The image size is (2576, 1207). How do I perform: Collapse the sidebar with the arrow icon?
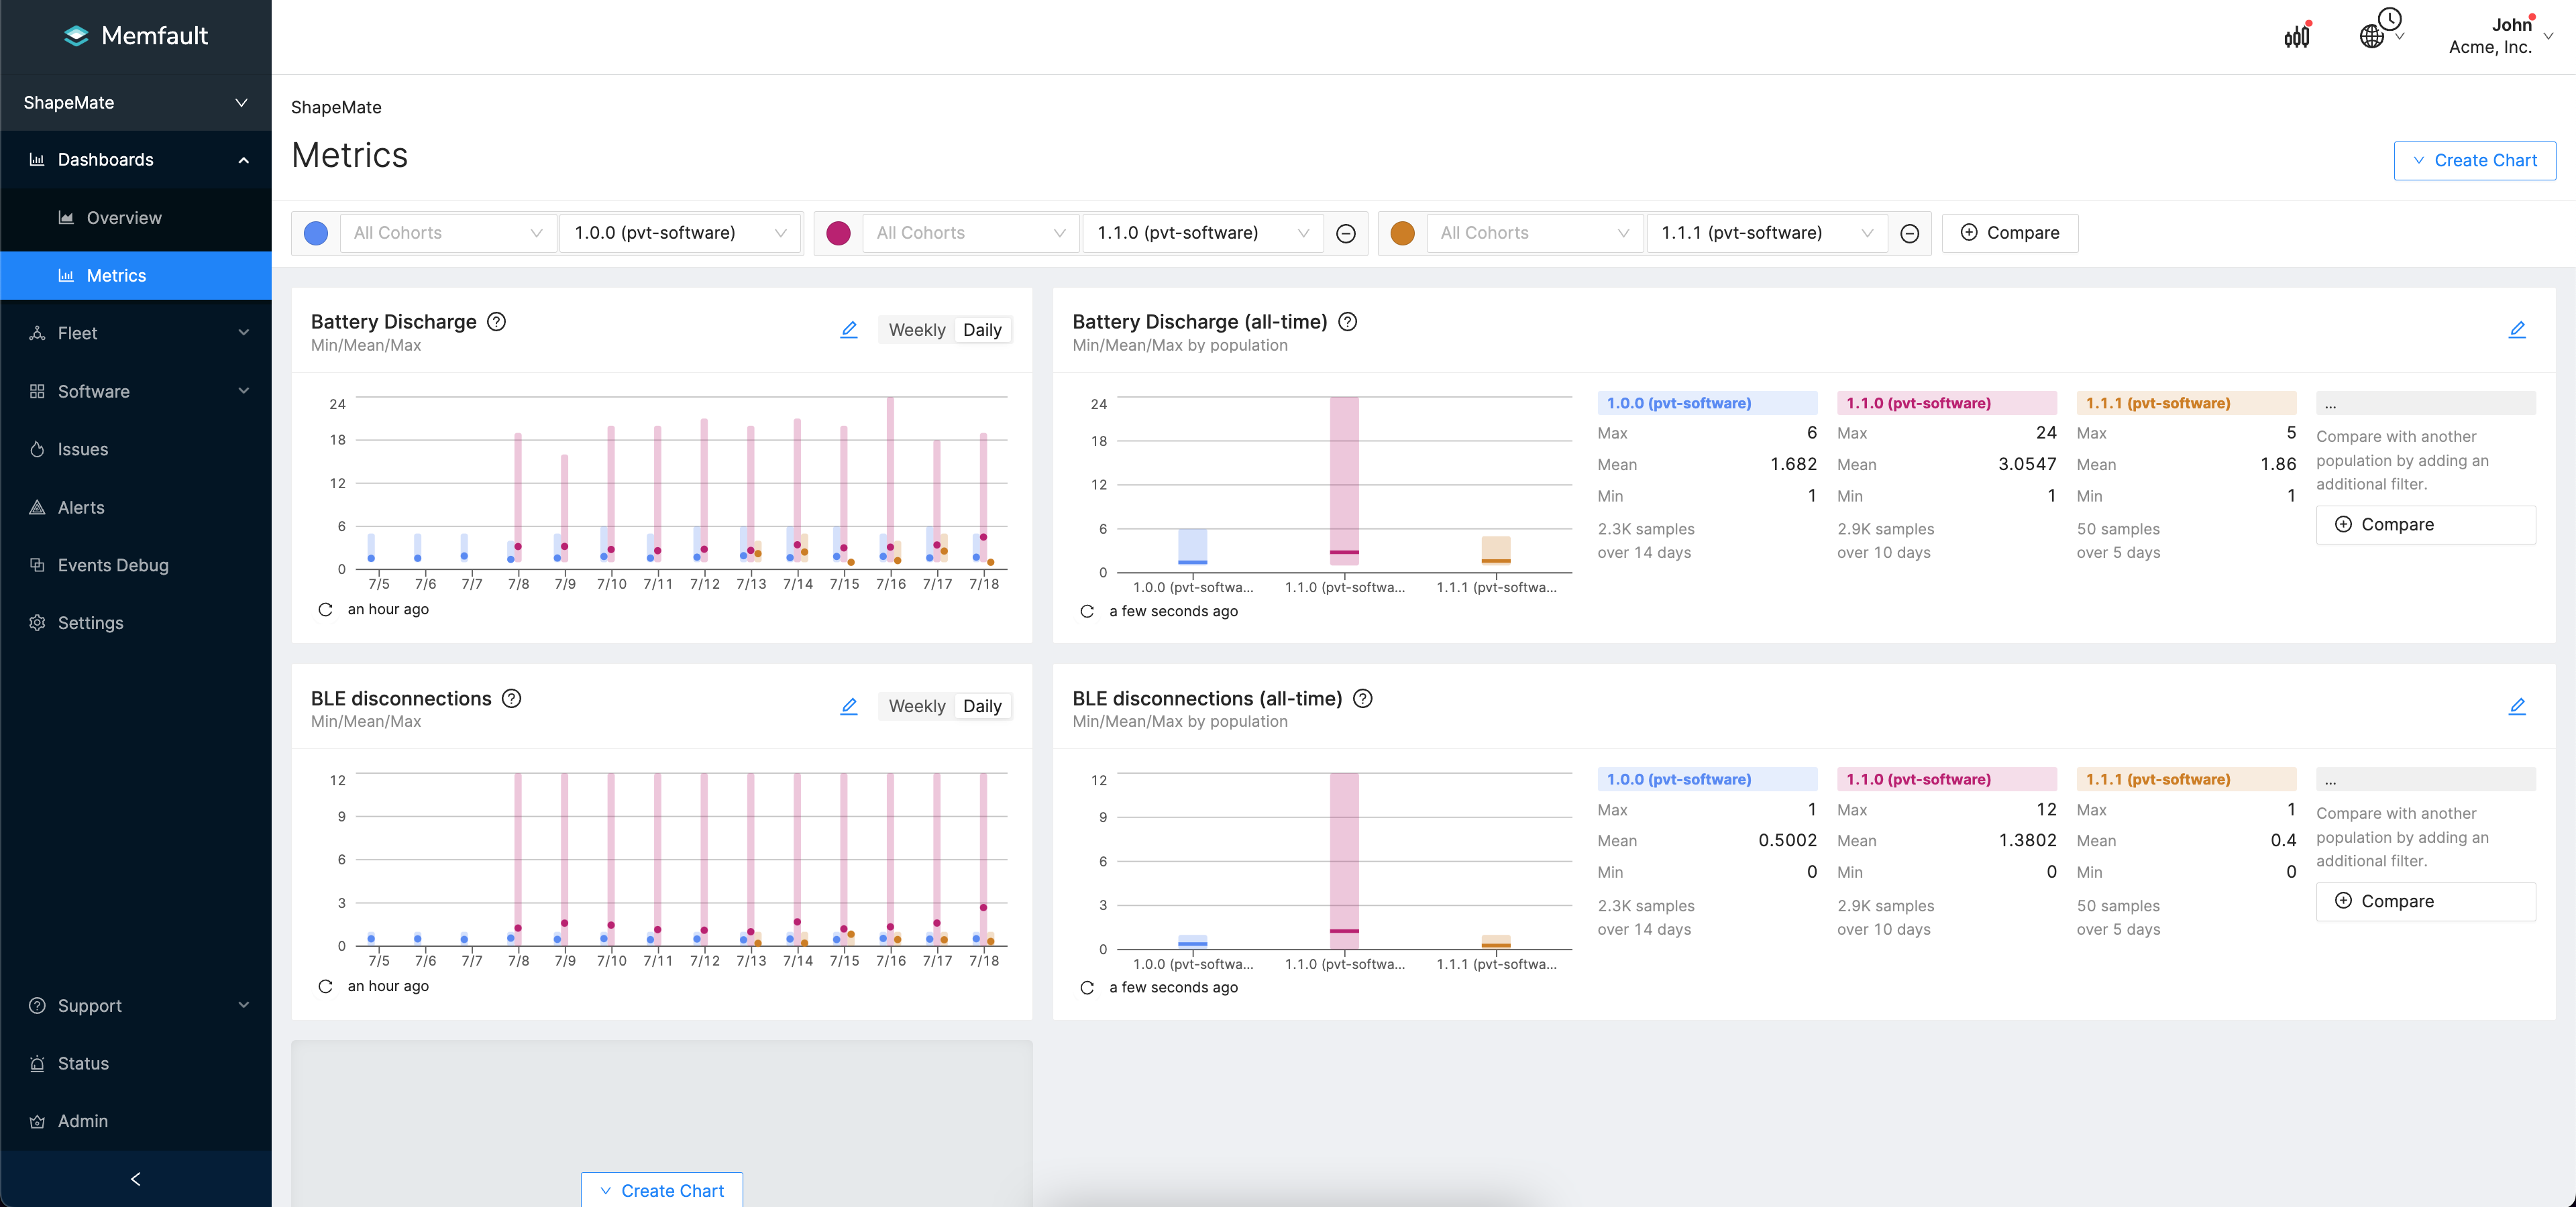pyautogui.click(x=135, y=1179)
